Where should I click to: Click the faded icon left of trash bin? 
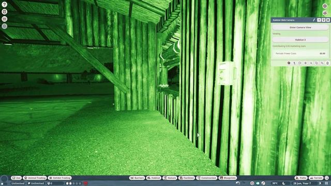pyautogui.click(x=322, y=63)
